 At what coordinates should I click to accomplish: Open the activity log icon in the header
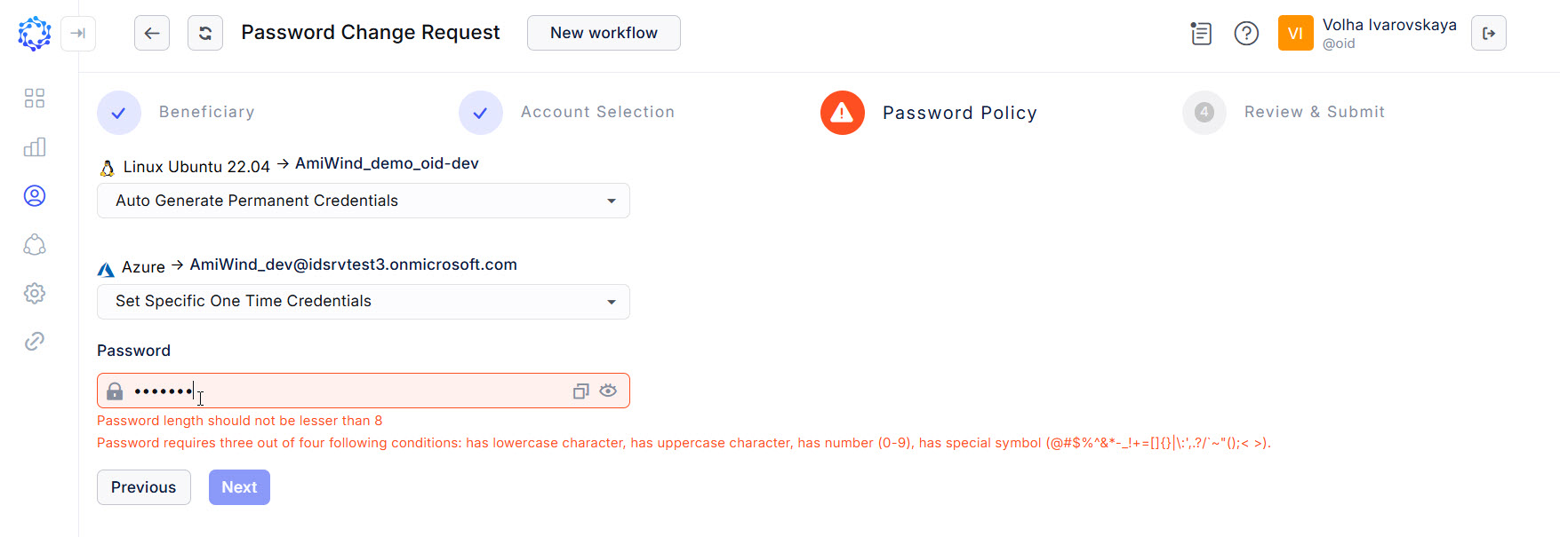[1200, 33]
